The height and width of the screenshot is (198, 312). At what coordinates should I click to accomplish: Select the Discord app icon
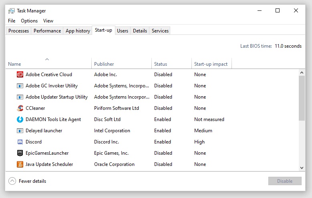coord(20,142)
